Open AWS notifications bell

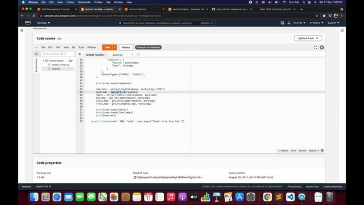click(x=289, y=23)
